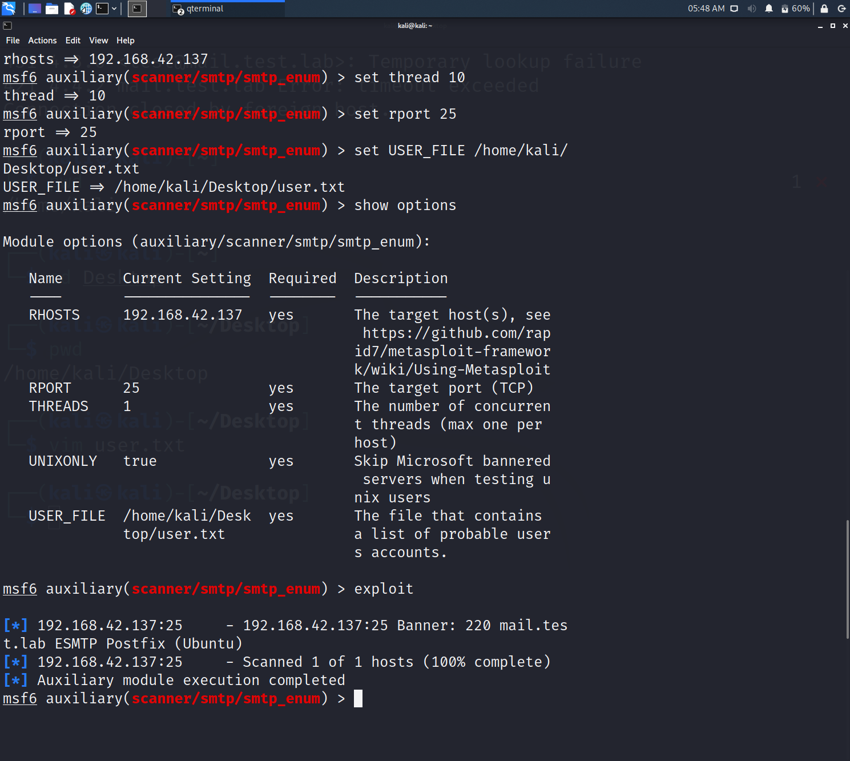Click the display icon in the system tray
The height and width of the screenshot is (761, 850).
point(734,9)
